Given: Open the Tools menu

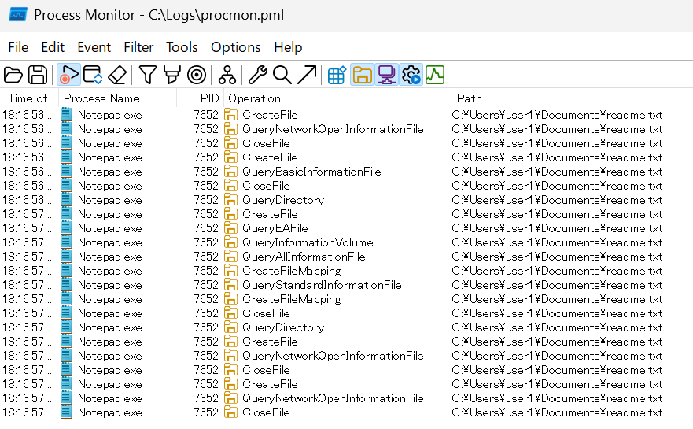Looking at the screenshot, I should click(182, 47).
